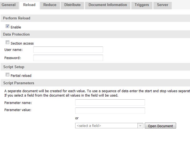Click the Parameter name text box
The image size is (190, 142).
tap(110, 103)
